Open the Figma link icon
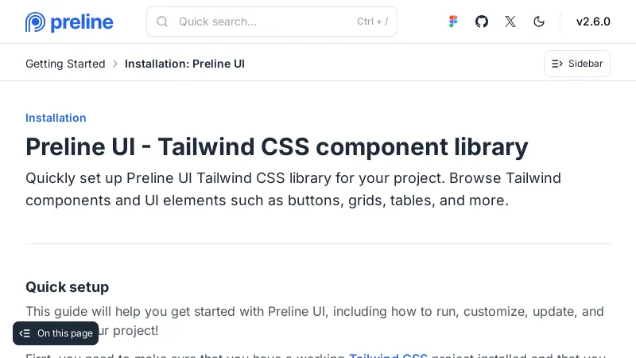Image resolution: width=636 pixels, height=358 pixels. pyautogui.click(x=453, y=21)
